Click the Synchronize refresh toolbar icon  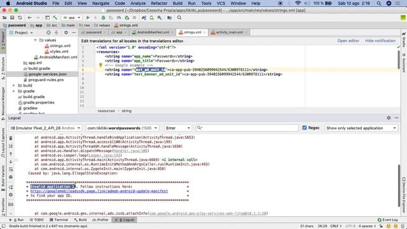click(20, 18)
